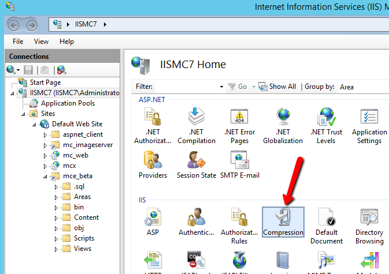Expand the mc_web application node
The width and height of the screenshot is (389, 274).
pyautogui.click(x=45, y=156)
